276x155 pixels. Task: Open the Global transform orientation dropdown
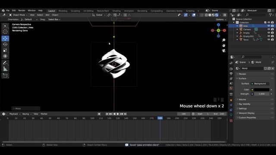pos(99,15)
